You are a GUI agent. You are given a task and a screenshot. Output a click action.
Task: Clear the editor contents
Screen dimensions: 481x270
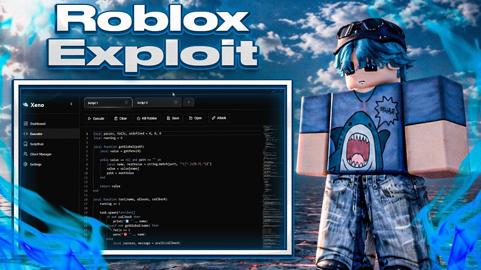121,118
